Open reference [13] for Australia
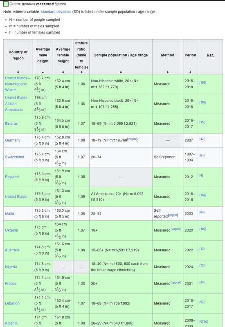 coord(202,249)
